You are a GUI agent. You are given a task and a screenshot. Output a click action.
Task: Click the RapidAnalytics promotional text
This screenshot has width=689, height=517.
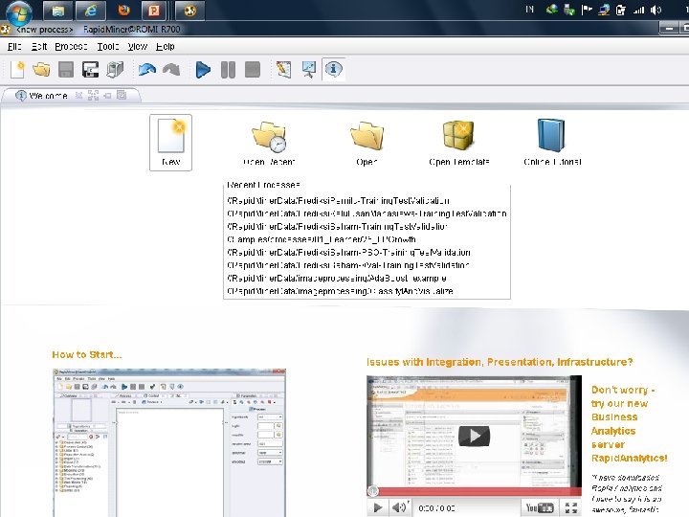coord(629,424)
